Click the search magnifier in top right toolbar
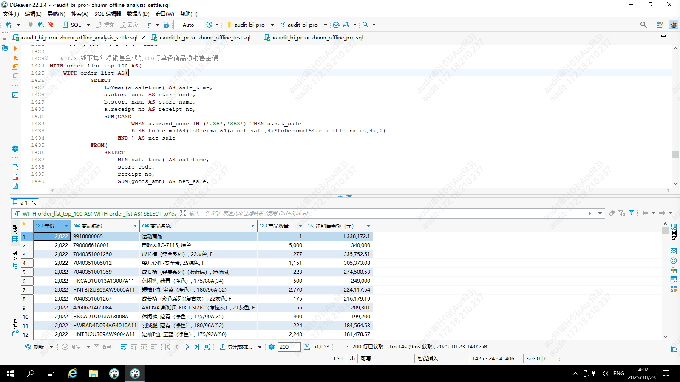Screen dimensions: 680x382 click(643, 25)
